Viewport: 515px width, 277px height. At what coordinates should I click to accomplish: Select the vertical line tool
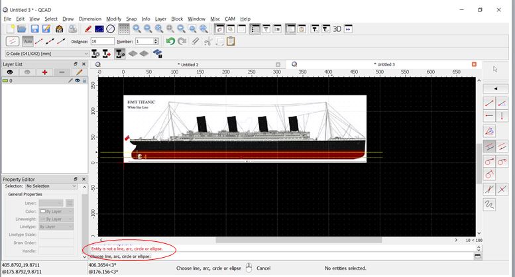pos(502,116)
